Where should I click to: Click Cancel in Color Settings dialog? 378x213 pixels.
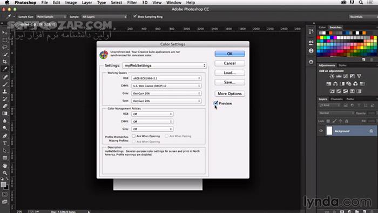click(230, 63)
